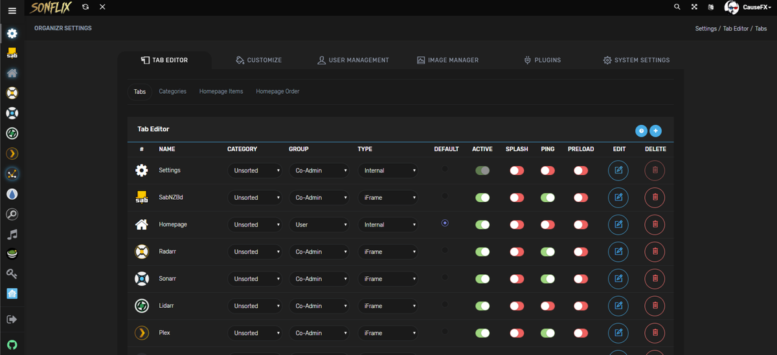Open the Categories sub-tab
This screenshot has height=355, width=777.
[173, 91]
